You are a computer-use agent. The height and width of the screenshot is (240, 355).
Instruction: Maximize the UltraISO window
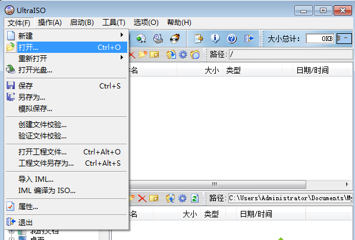[x=323, y=11]
